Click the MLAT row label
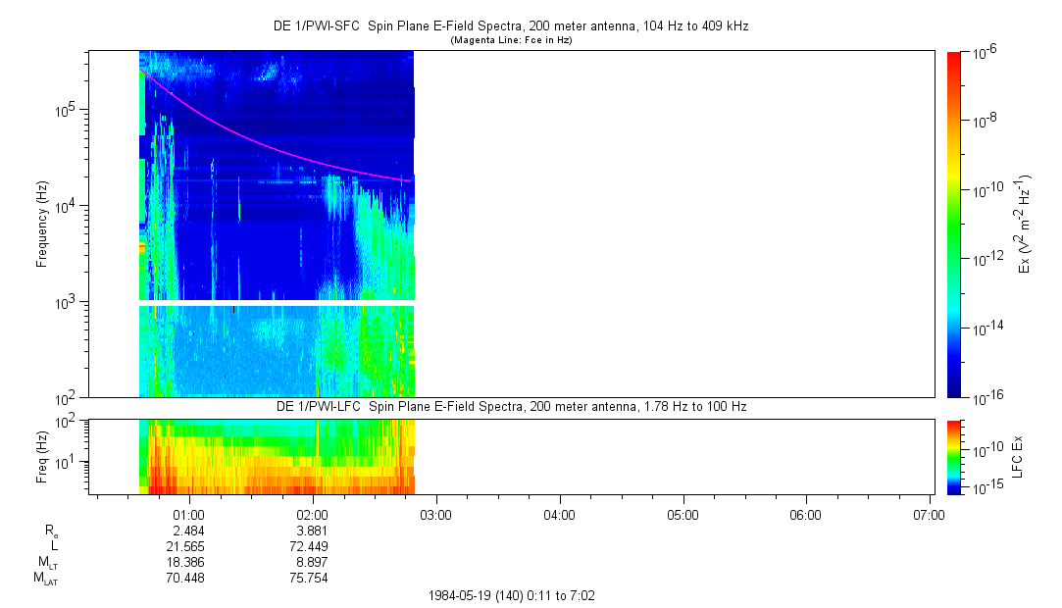Viewport: 1062px width, 608px height. tap(46, 579)
